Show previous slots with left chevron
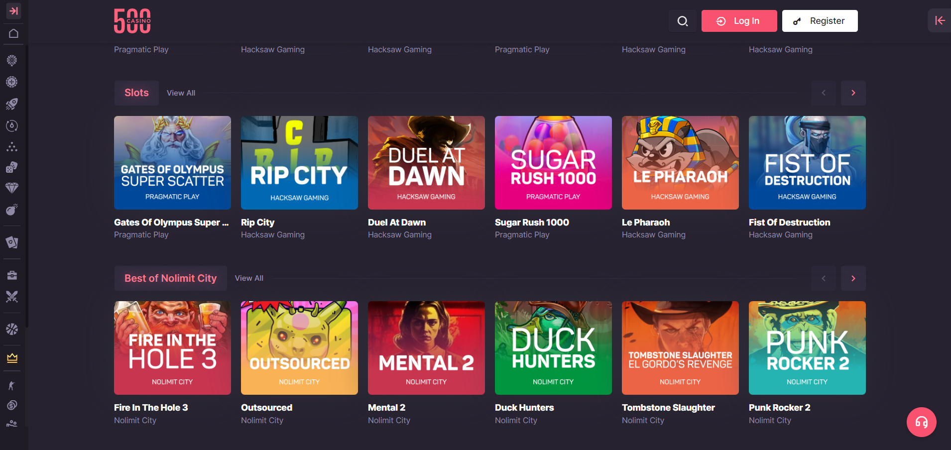Image resolution: width=951 pixels, height=450 pixels. (823, 93)
